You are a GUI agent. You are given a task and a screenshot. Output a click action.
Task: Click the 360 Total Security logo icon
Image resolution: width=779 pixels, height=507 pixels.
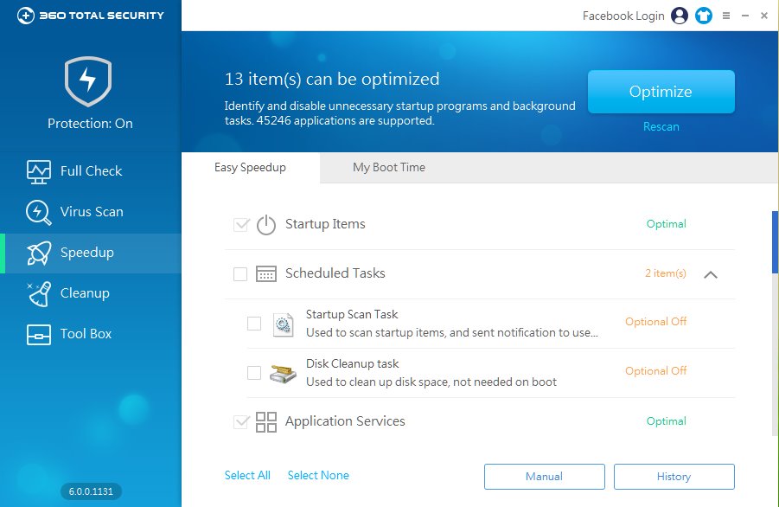coord(26,16)
